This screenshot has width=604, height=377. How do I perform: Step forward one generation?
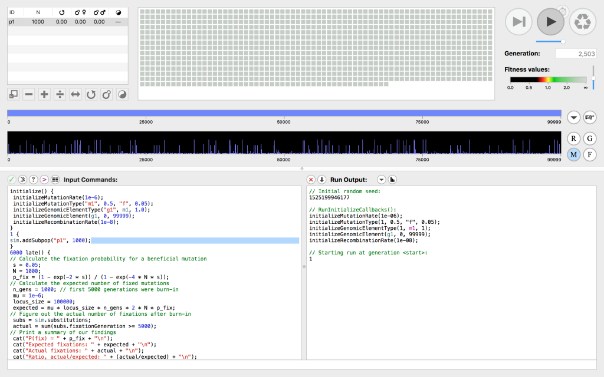(x=519, y=22)
